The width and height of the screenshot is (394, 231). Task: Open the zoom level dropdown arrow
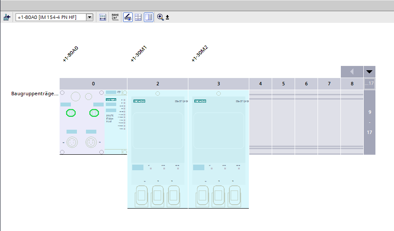[168, 18]
